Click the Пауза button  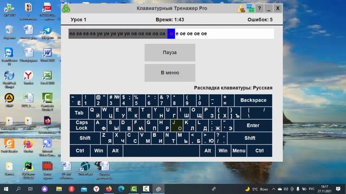point(170,53)
